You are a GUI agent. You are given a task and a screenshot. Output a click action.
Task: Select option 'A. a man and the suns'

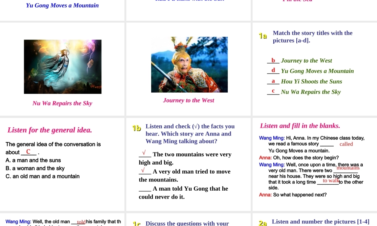[x=33, y=160]
